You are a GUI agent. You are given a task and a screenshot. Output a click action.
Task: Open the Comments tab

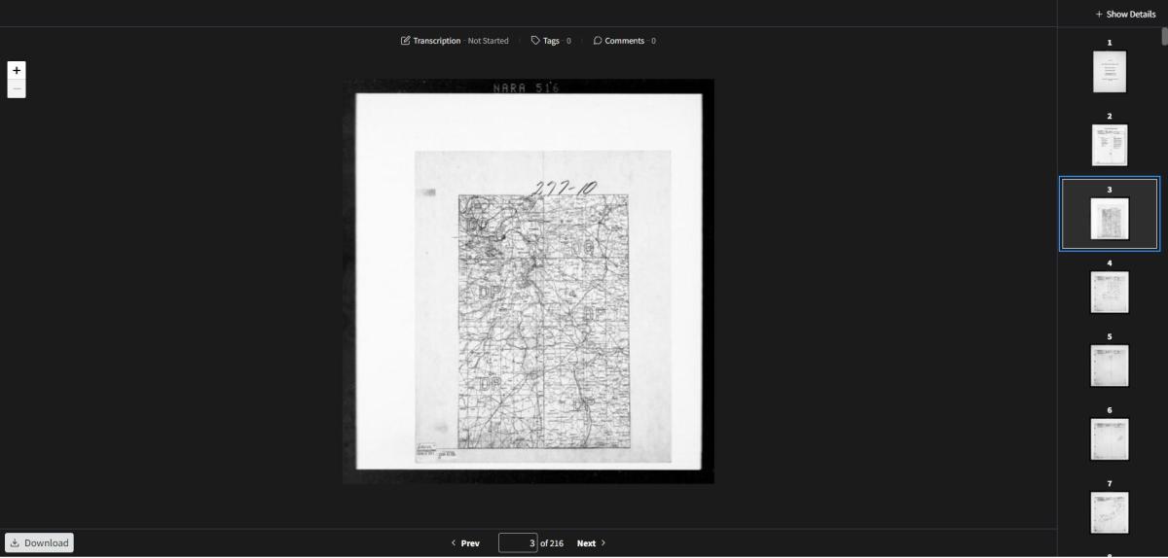[x=625, y=41]
